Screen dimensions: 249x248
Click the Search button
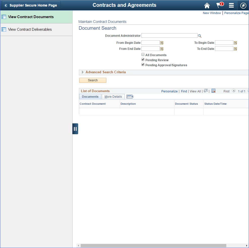pos(92,80)
